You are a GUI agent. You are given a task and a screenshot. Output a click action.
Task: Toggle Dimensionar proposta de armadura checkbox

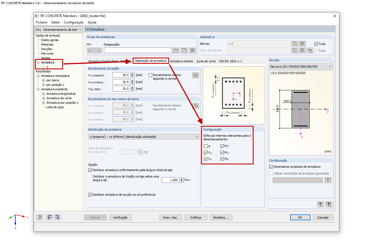click(x=271, y=167)
